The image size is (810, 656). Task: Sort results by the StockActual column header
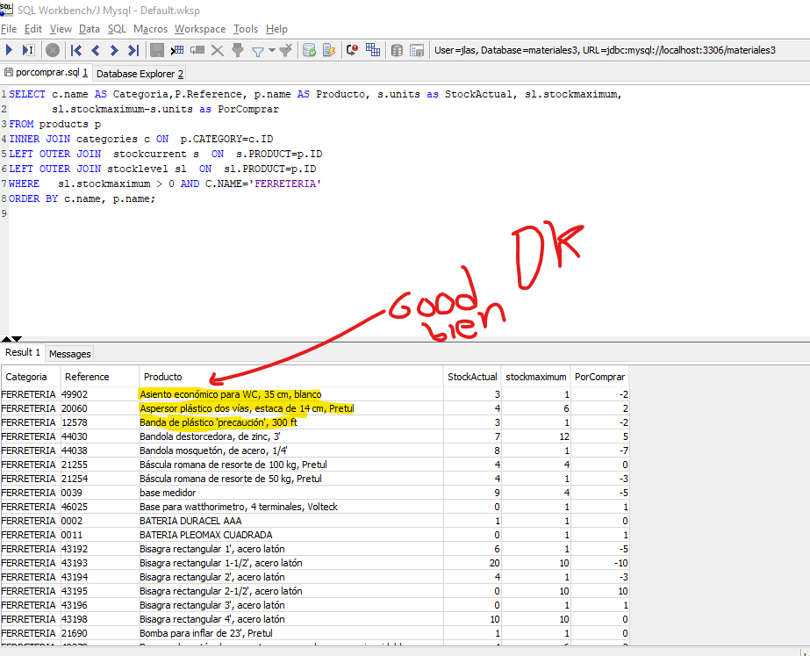[472, 377]
